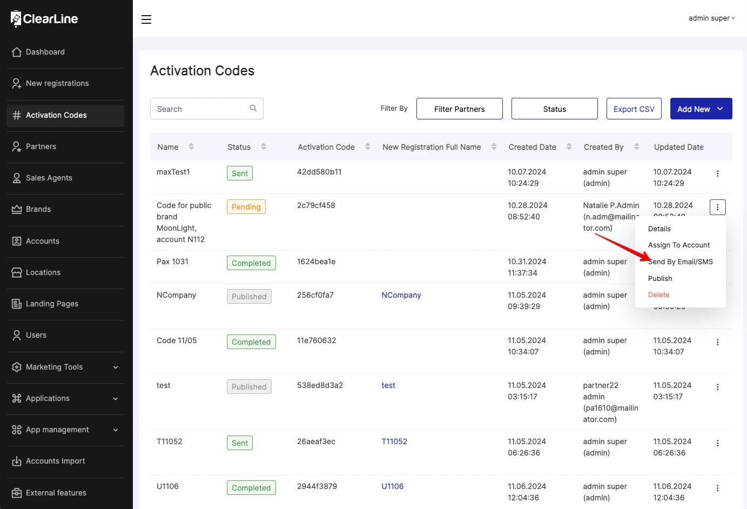Open Accounts Import page
747x509 pixels.
pyautogui.click(x=65, y=461)
